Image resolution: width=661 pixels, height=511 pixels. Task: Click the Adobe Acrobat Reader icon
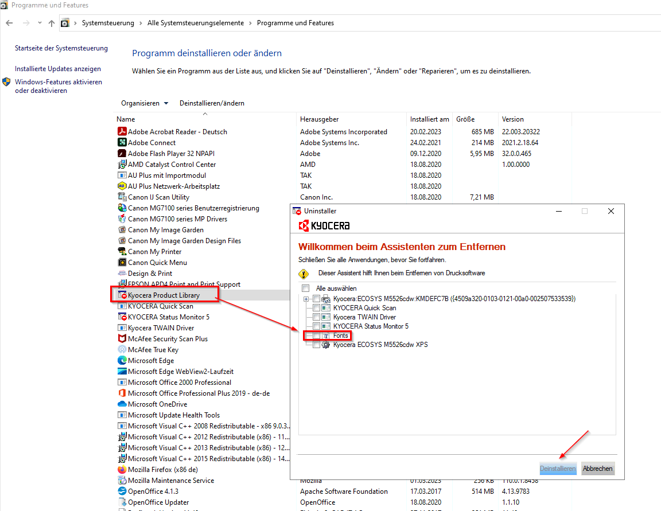tap(122, 131)
